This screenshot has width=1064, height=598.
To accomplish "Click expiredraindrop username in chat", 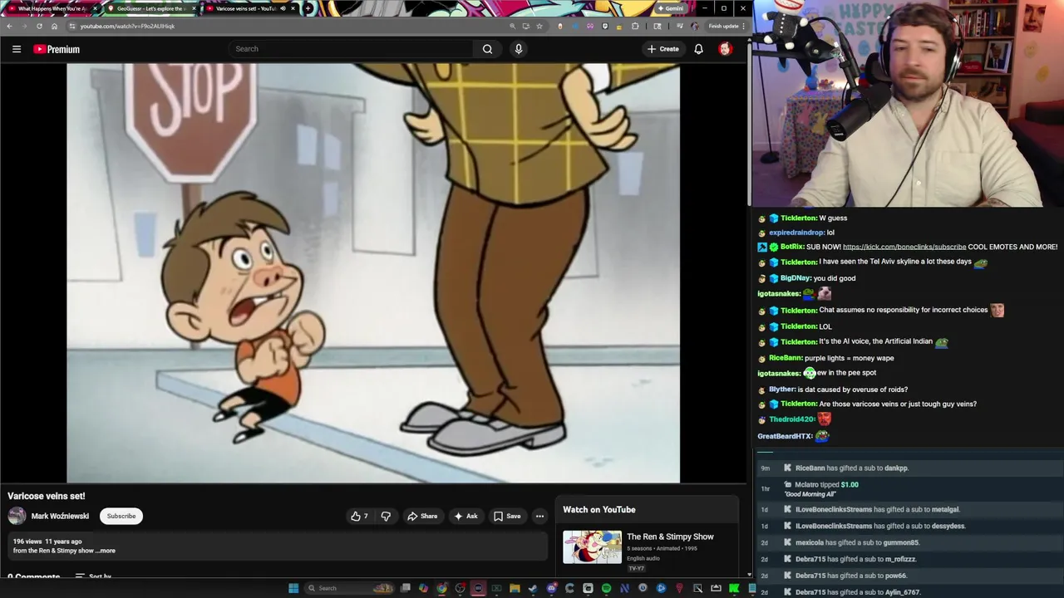I will tap(796, 233).
